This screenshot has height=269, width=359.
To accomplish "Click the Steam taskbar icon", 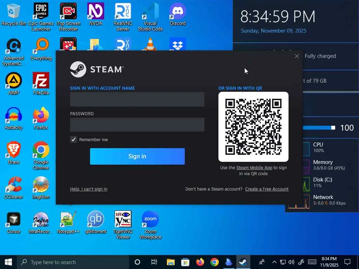I will [x=243, y=262].
